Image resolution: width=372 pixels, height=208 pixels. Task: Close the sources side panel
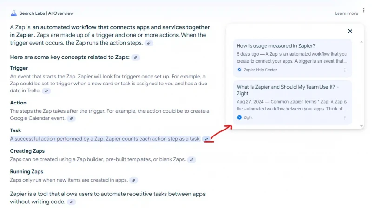coord(350,31)
